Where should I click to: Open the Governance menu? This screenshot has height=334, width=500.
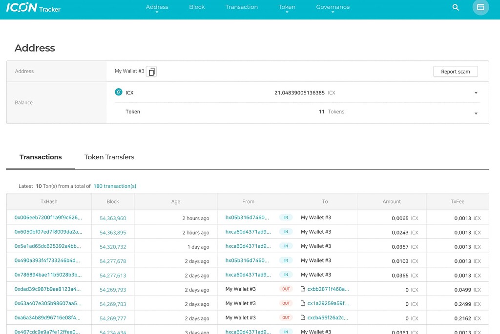[x=333, y=7]
